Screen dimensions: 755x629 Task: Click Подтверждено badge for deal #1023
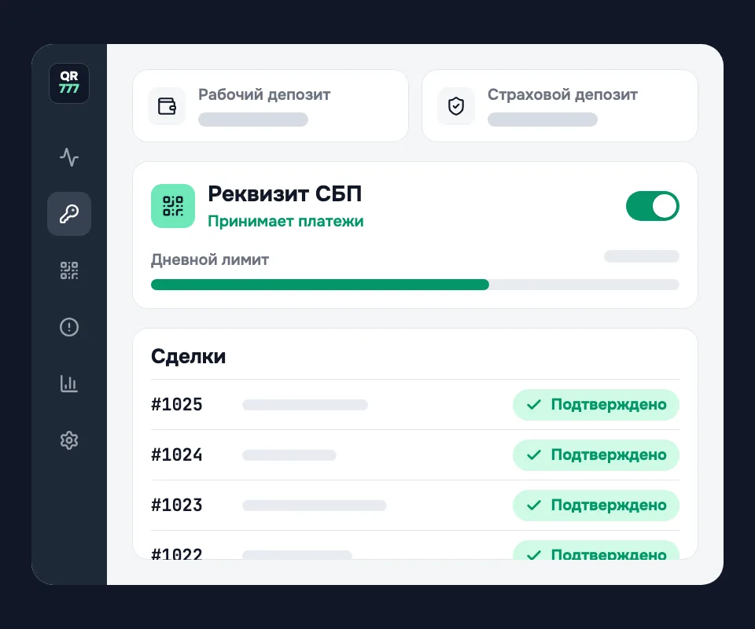(x=596, y=506)
